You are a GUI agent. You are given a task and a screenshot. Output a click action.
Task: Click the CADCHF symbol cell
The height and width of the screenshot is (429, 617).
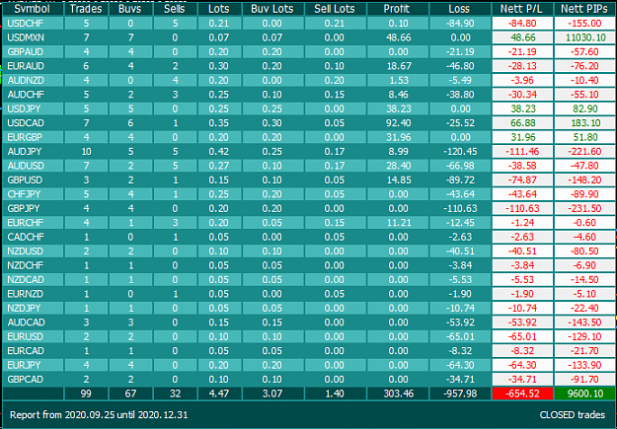point(33,237)
